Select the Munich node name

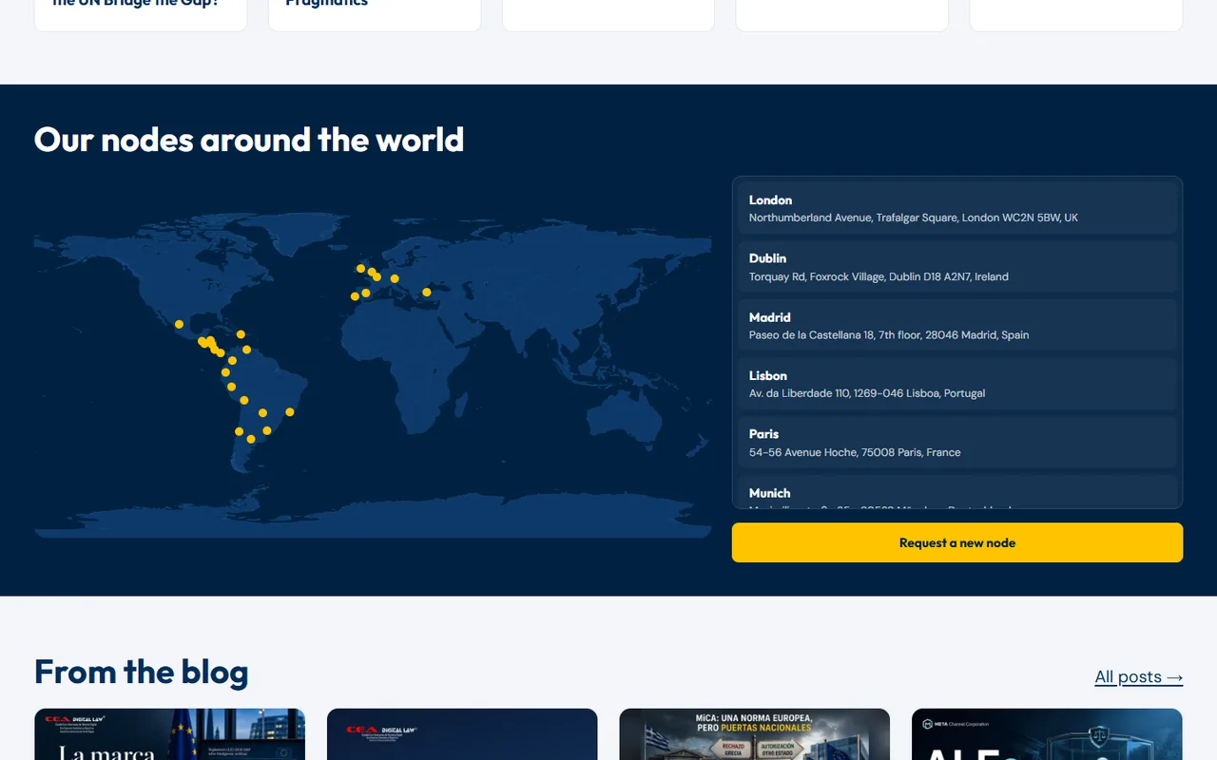click(x=769, y=493)
